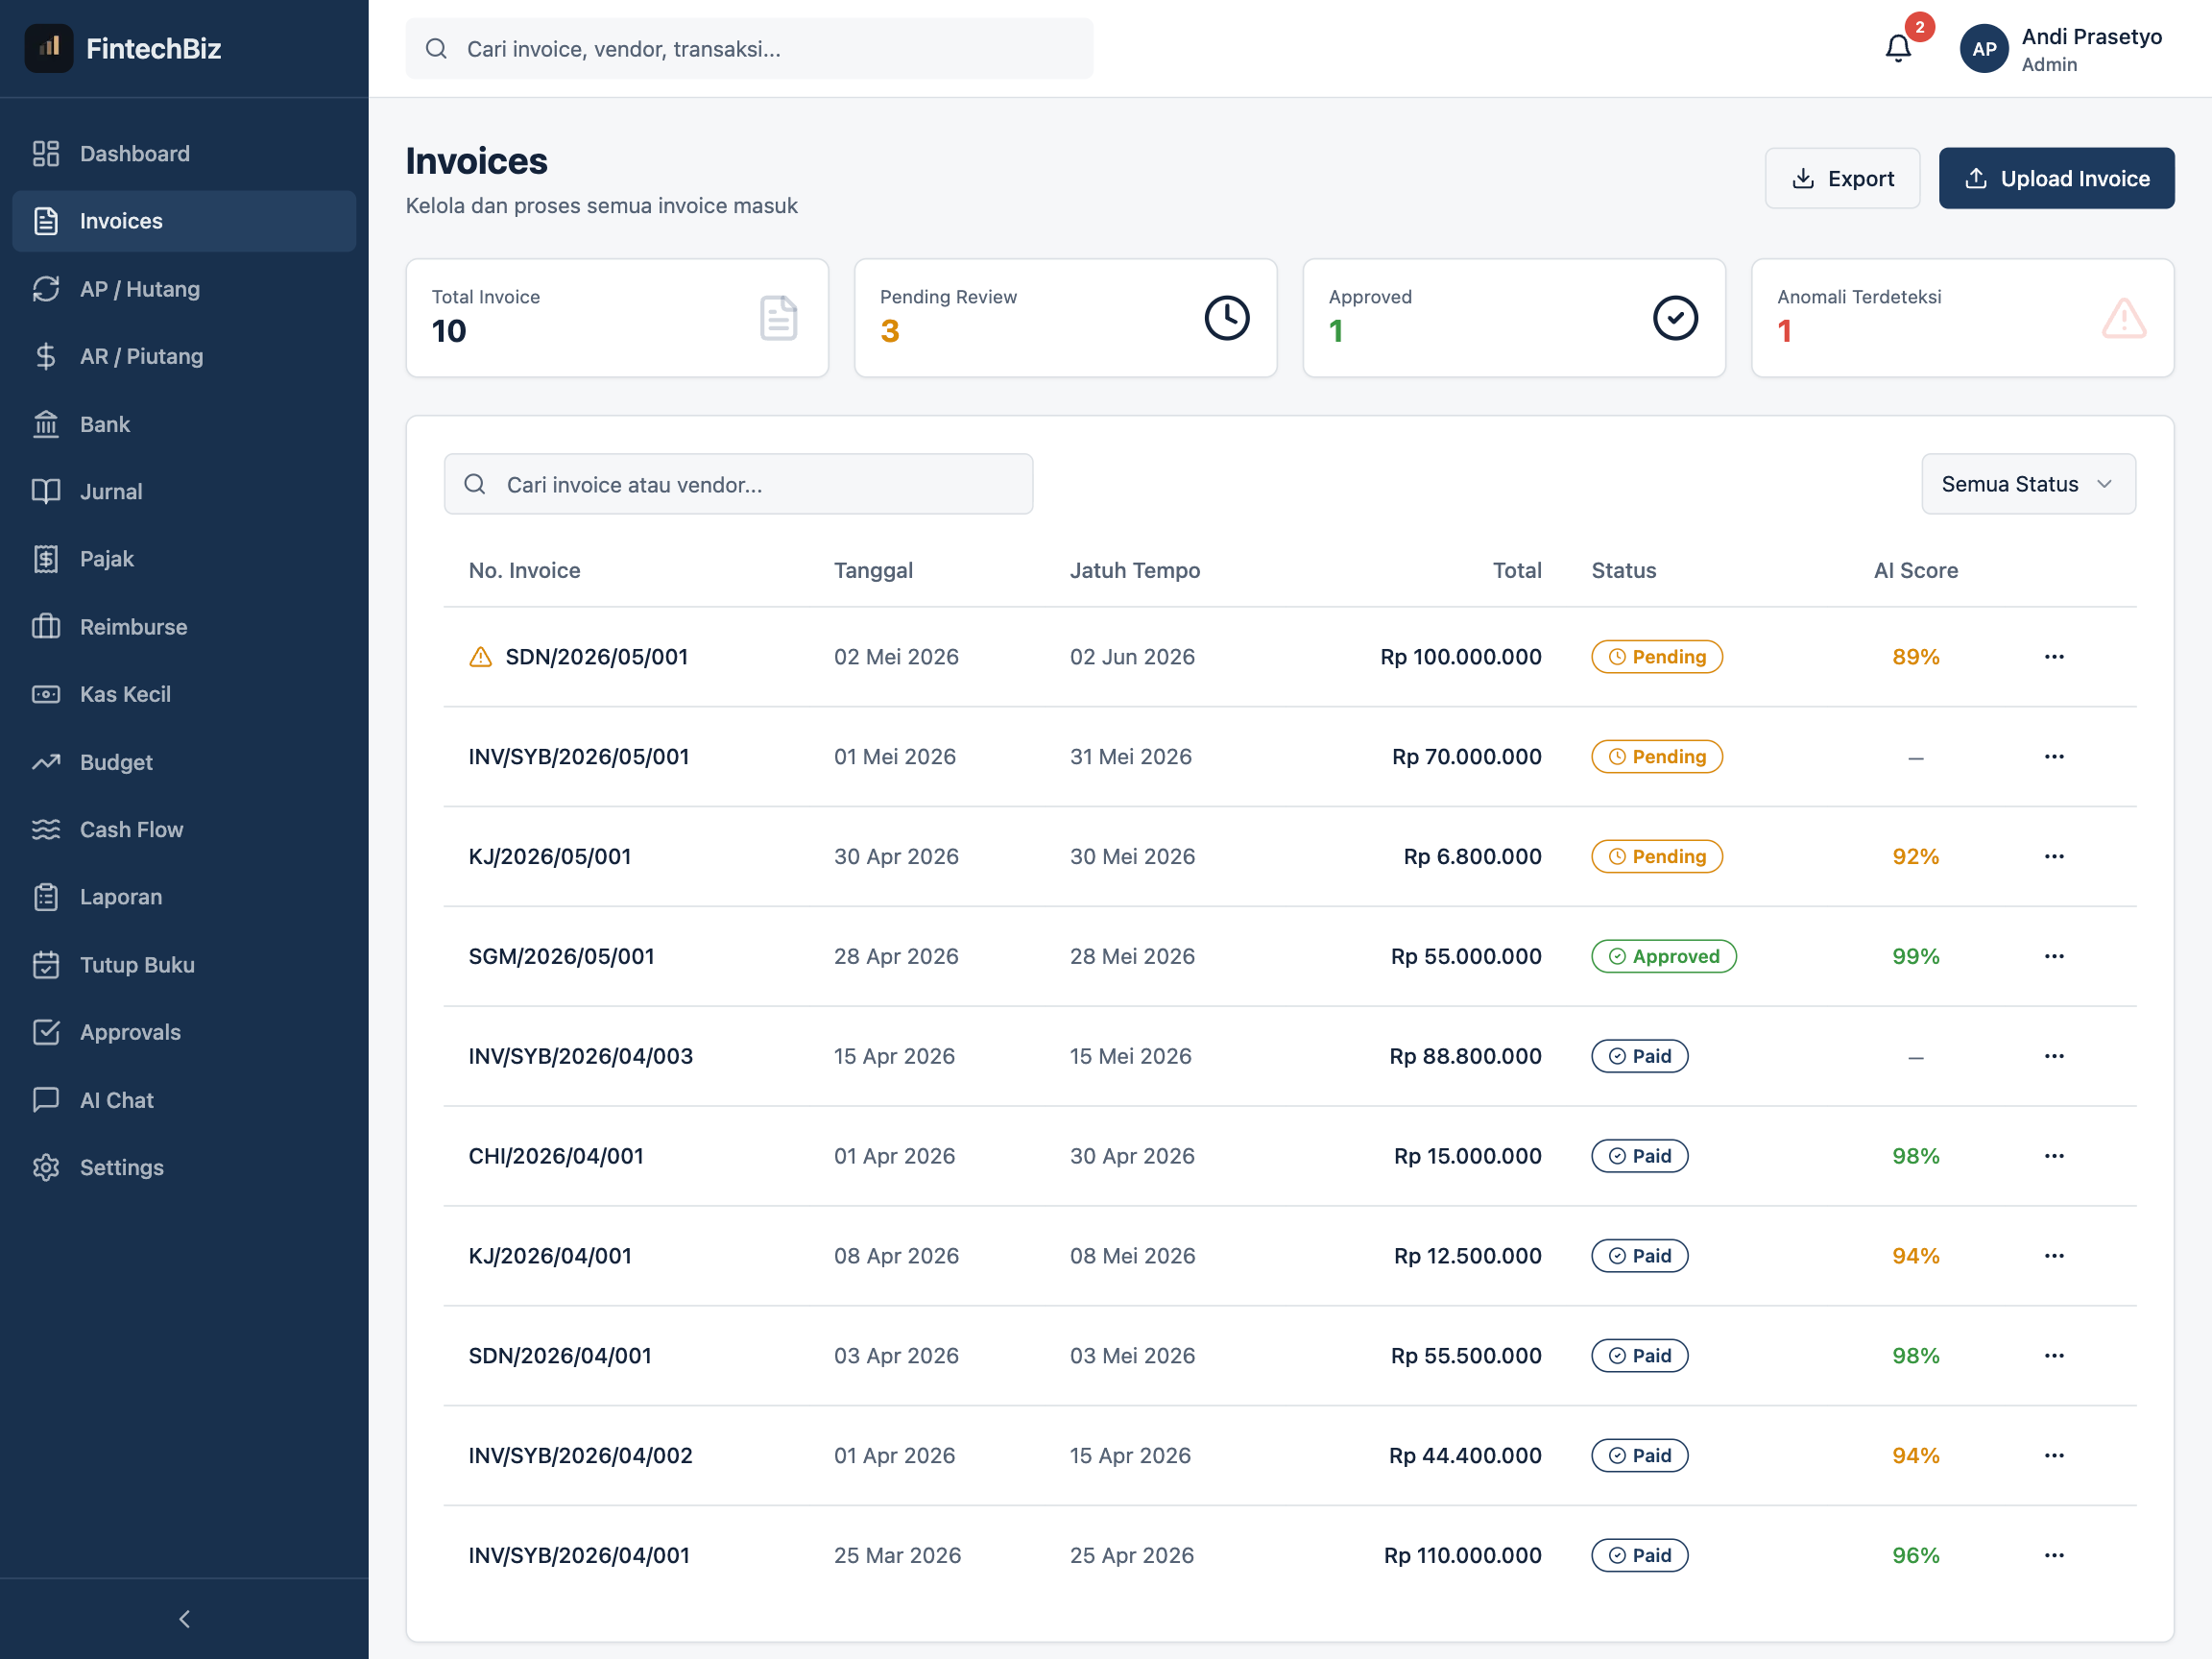Open actions menu for INV/SYB/2026/04/001
The image size is (2212, 1659).
point(2054,1556)
